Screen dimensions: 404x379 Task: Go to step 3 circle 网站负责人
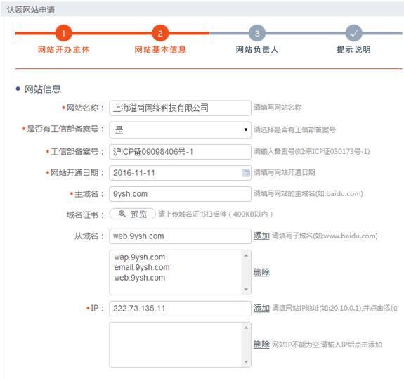[257, 33]
